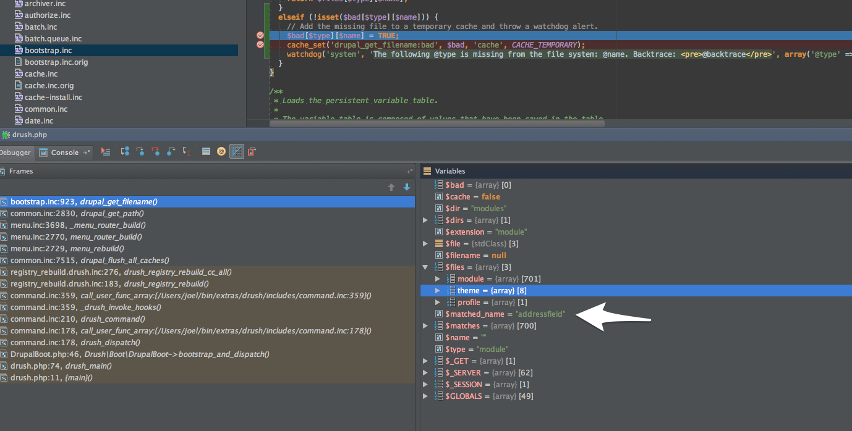Select the common.inc:2830 drupal_get_path() frame
This screenshot has height=431, width=852.
pos(207,214)
